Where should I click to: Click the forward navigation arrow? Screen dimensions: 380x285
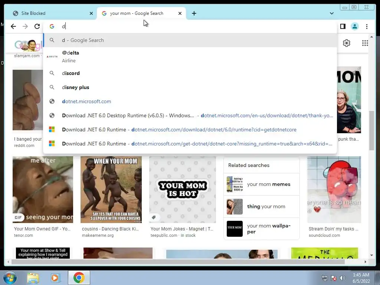25,26
